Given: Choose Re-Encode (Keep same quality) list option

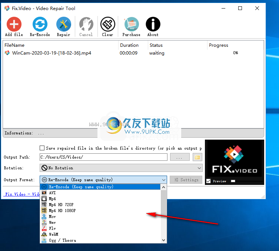Looking at the screenshot, I should tap(100, 187).
